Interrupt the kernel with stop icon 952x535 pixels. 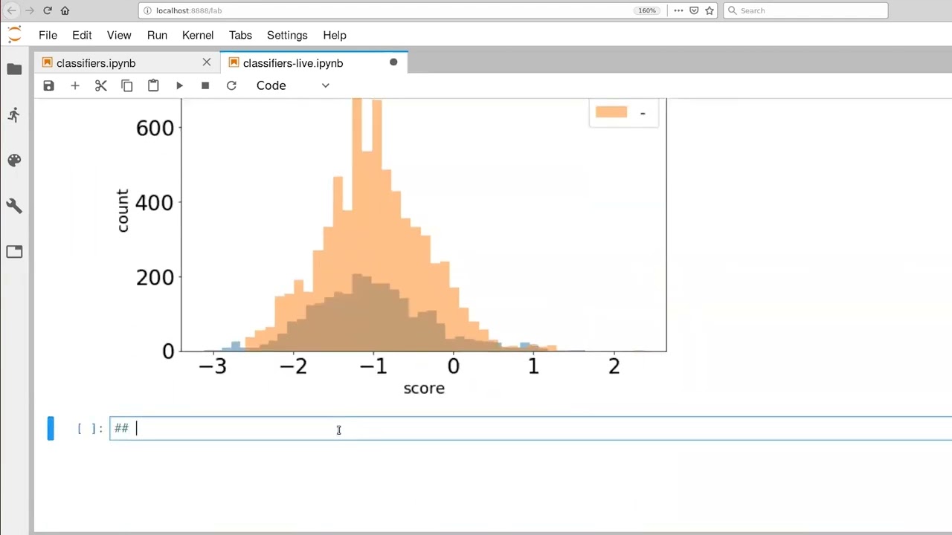[x=205, y=85]
